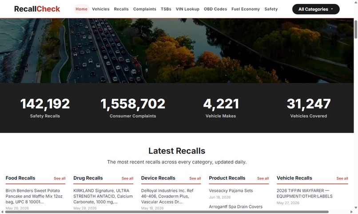The image size is (358, 214).
Task: Open Veseacky Pajama Sets recall
Action: pos(231,190)
